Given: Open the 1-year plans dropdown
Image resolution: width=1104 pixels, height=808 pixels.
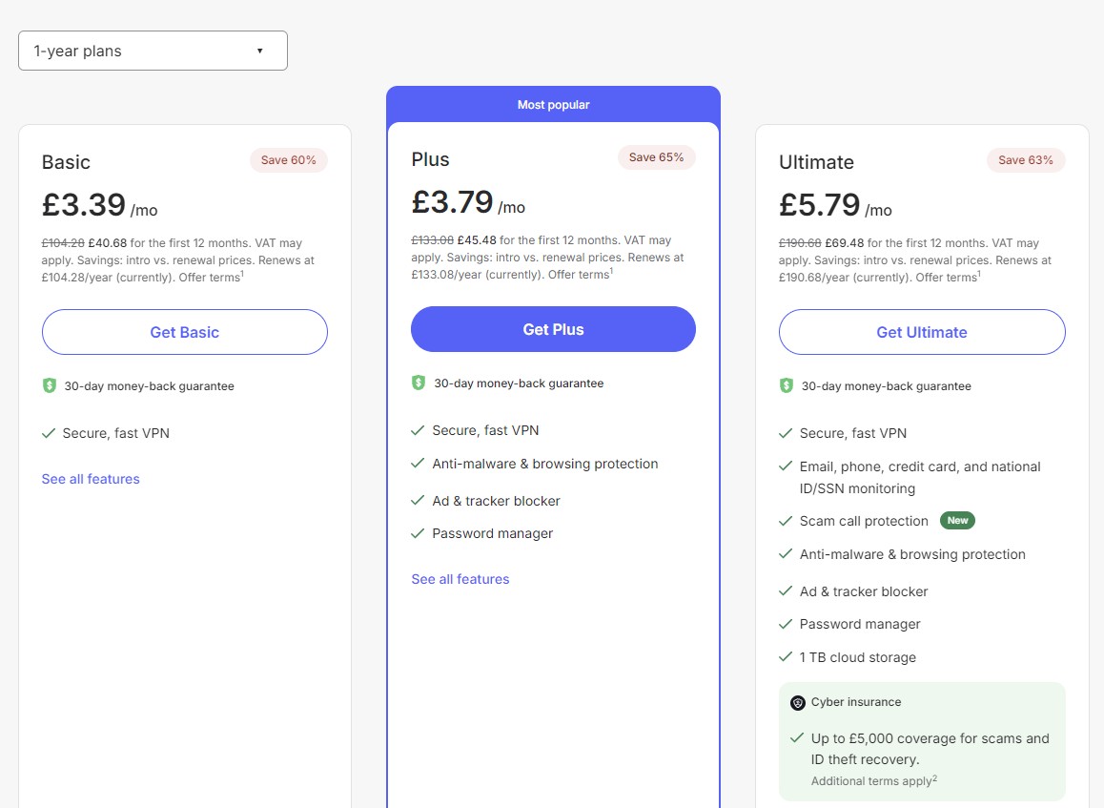Looking at the screenshot, I should pyautogui.click(x=153, y=50).
